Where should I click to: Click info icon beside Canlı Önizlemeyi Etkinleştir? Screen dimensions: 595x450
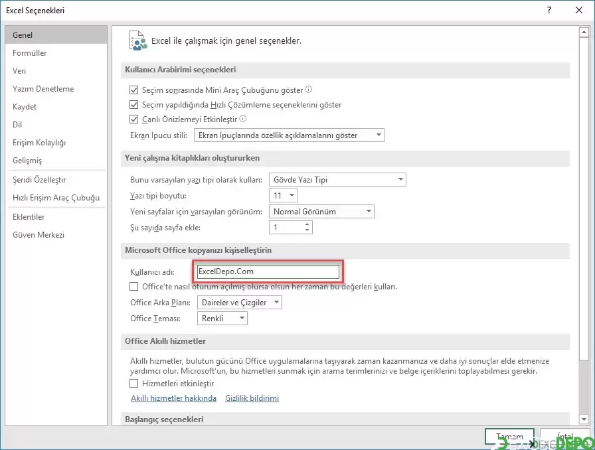point(243,119)
